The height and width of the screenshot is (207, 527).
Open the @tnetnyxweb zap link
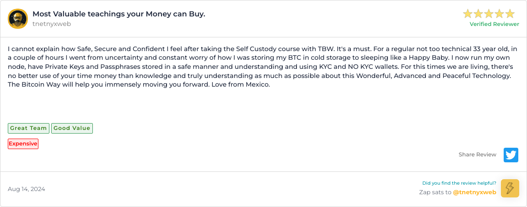coord(474,192)
